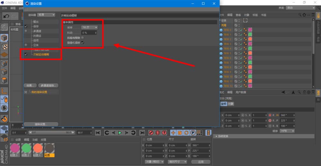Click the 效果... button
Viewport: 321px width, 166px height.
tap(30, 86)
